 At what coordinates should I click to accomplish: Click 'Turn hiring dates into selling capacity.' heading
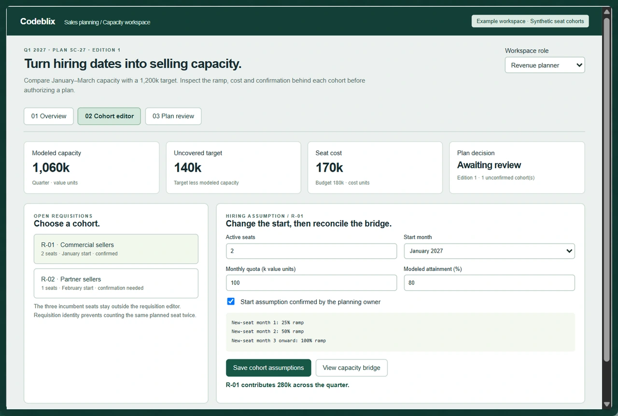click(x=133, y=64)
